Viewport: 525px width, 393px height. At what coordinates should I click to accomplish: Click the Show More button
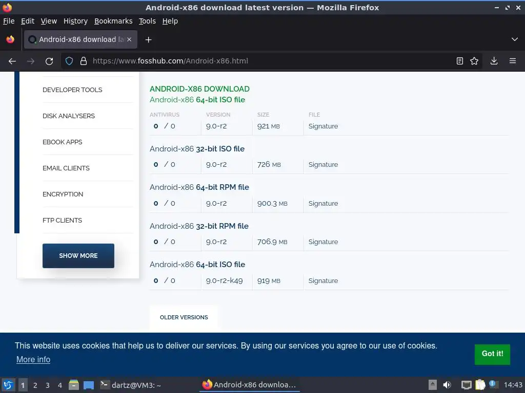coord(78,256)
